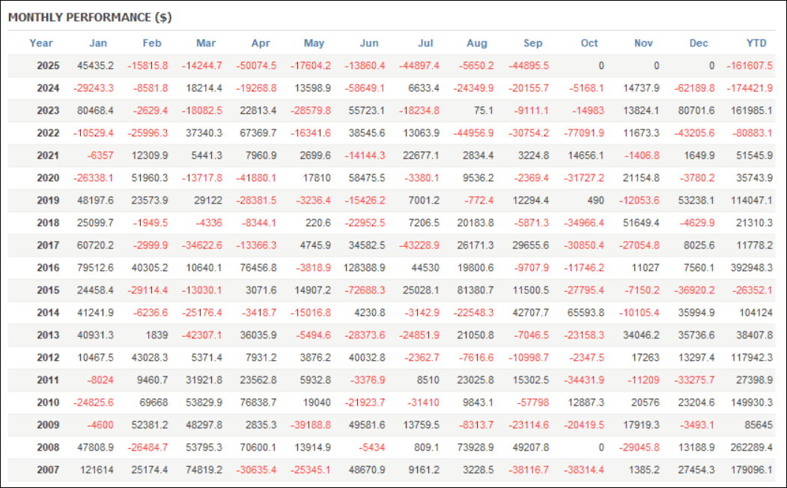The width and height of the screenshot is (787, 488).
Task: Click the 2025 year row label
Action: 48,66
